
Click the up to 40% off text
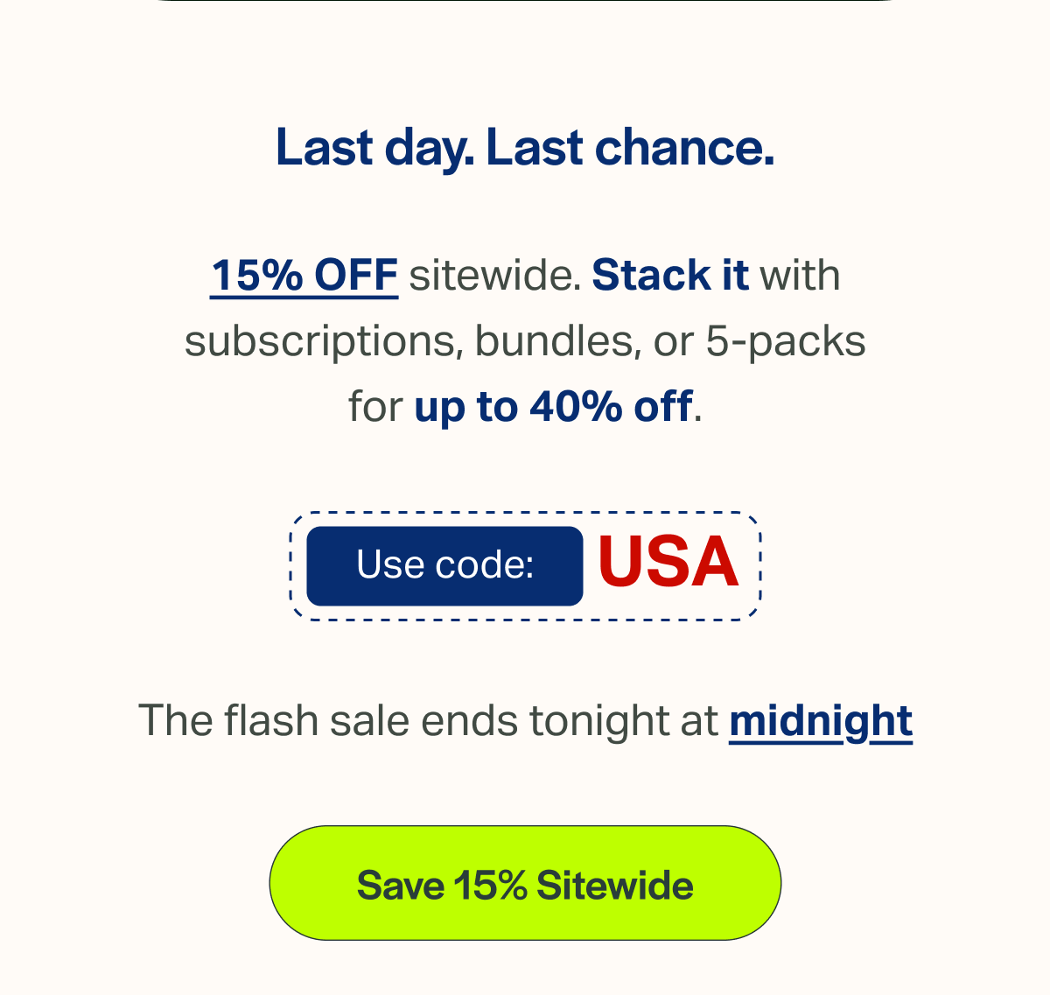pos(551,406)
